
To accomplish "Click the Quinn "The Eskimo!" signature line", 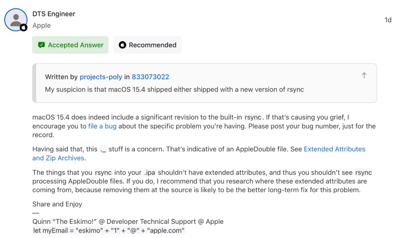I will tap(128, 221).
